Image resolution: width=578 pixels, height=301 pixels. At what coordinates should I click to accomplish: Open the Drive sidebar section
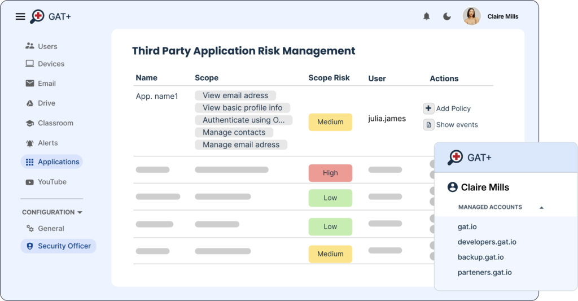pyautogui.click(x=41, y=103)
